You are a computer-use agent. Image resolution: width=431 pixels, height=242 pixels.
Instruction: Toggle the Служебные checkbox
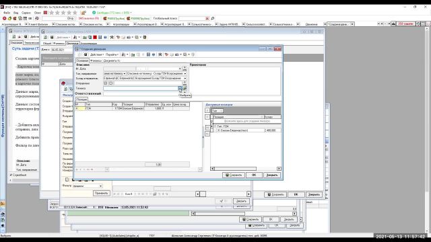(x=11, y=175)
